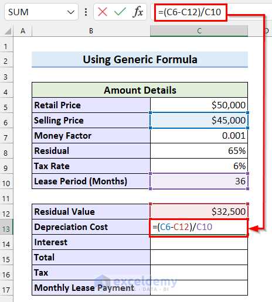Select the 6% value cell
The height and width of the screenshot is (302, 272).
point(199,166)
